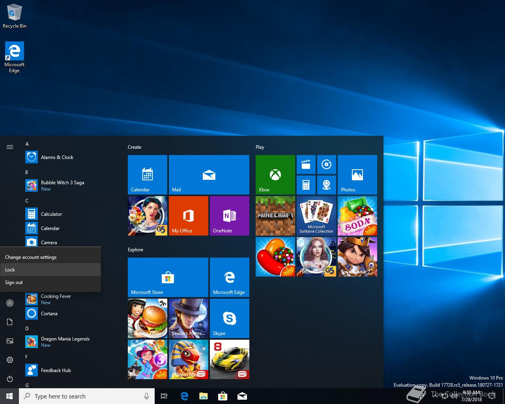505x404 pixels.
Task: Click the Create group heading
Action: pyautogui.click(x=135, y=147)
